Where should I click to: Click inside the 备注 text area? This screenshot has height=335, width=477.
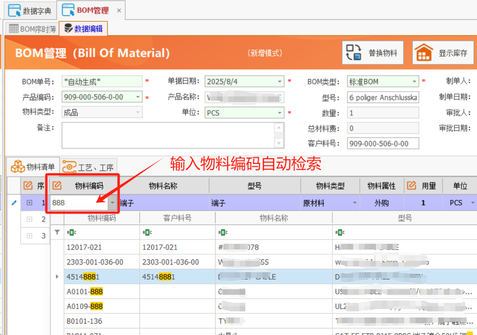pyautogui.click(x=168, y=135)
